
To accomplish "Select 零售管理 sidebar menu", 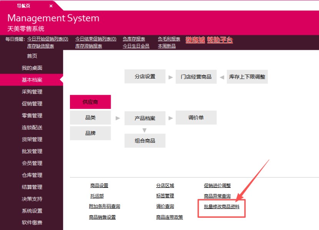I will 32,116.
